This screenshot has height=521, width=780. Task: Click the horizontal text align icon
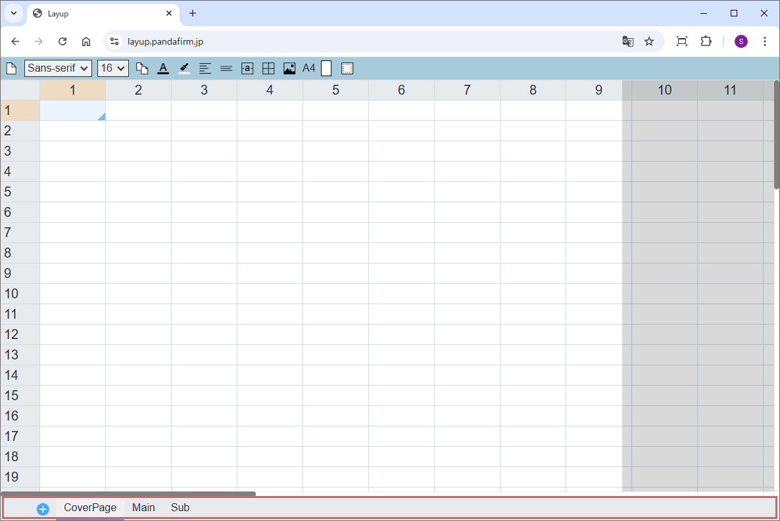tap(205, 68)
